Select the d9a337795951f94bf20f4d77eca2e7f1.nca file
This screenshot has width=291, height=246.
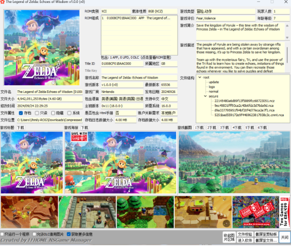[244, 110]
